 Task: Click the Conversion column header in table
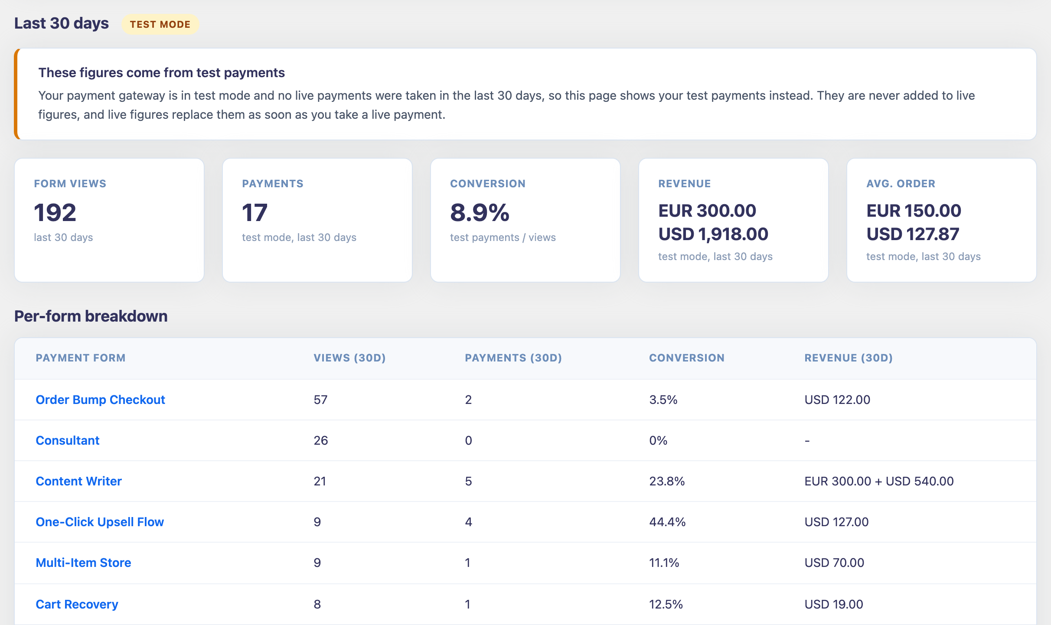pos(687,358)
